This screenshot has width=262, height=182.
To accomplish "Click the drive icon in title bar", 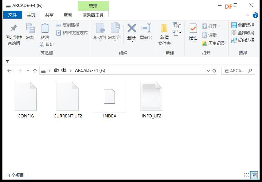I will (x=8, y=6).
